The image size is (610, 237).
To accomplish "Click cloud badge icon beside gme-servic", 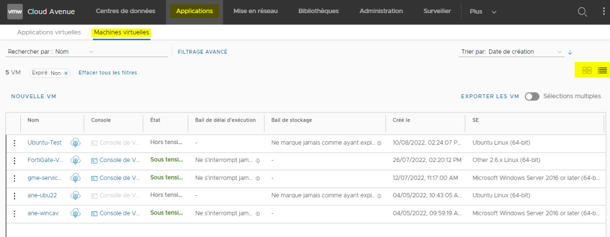I will 75,178.
